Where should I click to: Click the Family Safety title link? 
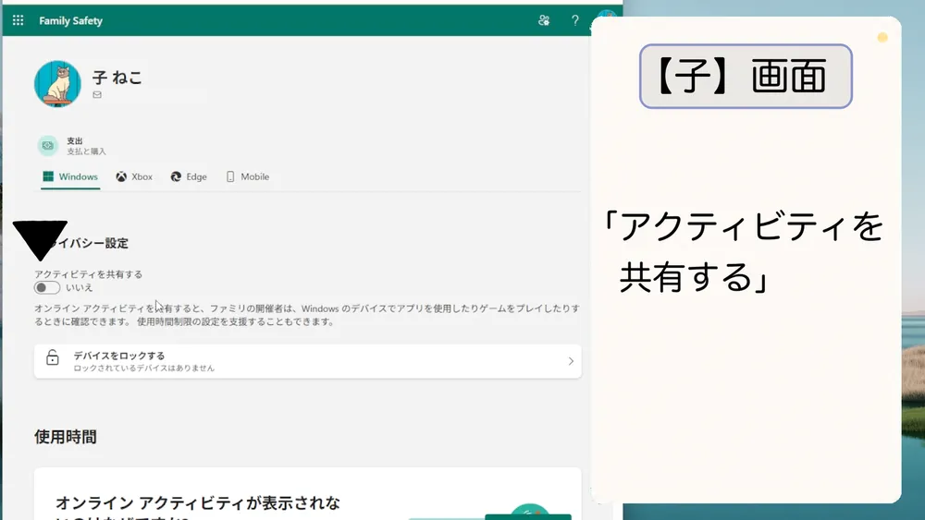(x=71, y=20)
